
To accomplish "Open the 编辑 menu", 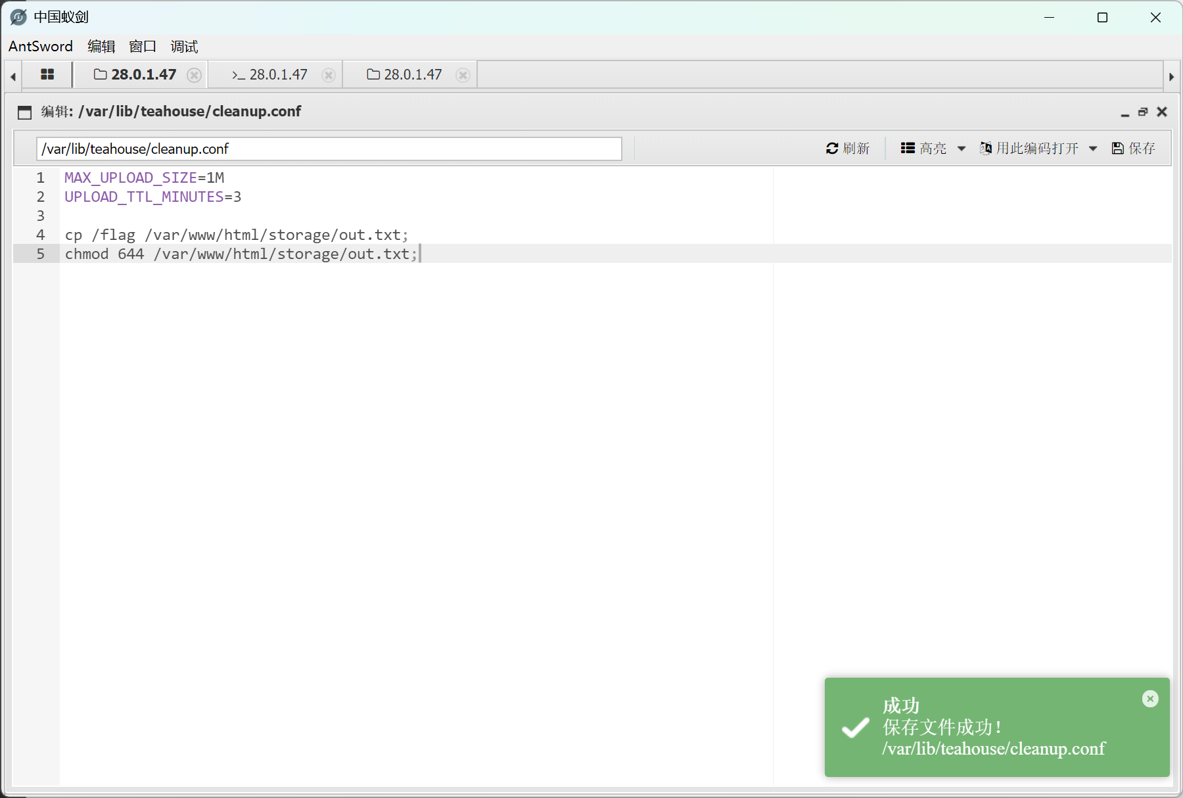I will coord(101,47).
